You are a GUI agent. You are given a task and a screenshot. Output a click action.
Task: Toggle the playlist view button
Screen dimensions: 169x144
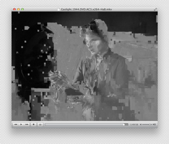point(40,125)
